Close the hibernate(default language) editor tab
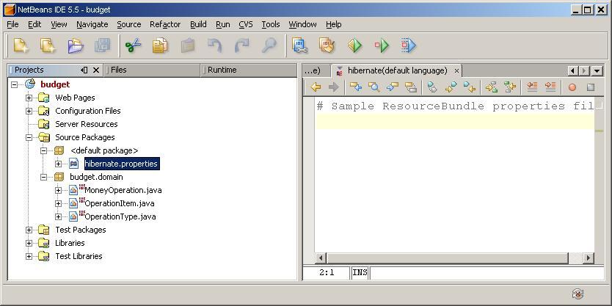Screen dimensions: 612x306 point(456,71)
